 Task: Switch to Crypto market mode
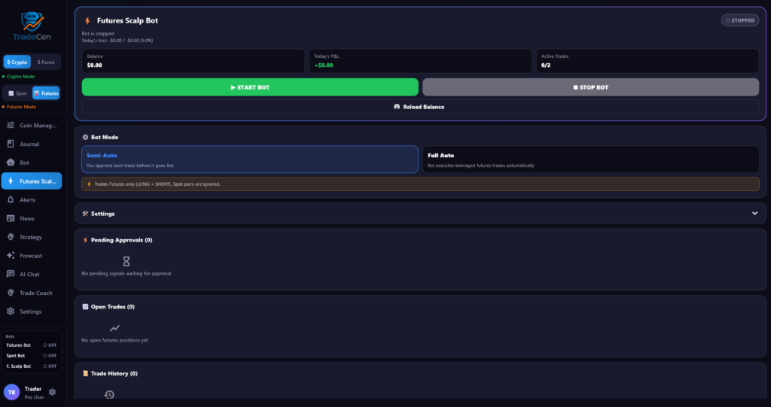pos(17,62)
